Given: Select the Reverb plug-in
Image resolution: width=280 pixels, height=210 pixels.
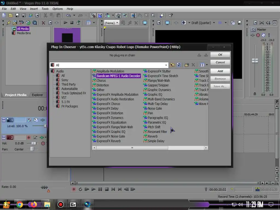Looking at the screenshot, I should (x=153, y=136).
